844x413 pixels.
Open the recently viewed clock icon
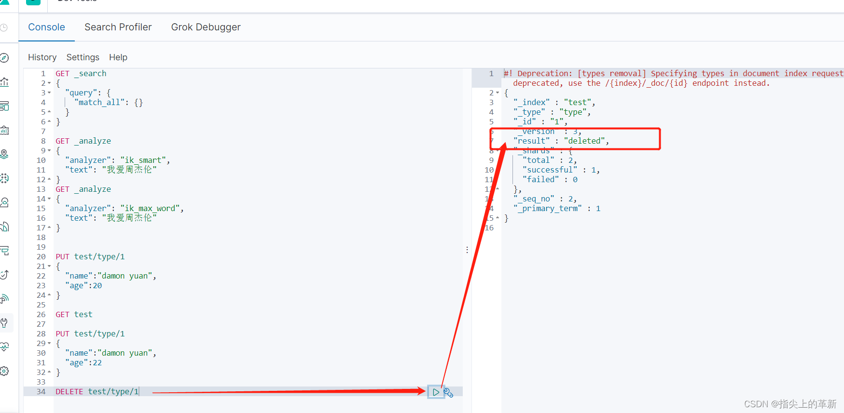click(x=3, y=27)
